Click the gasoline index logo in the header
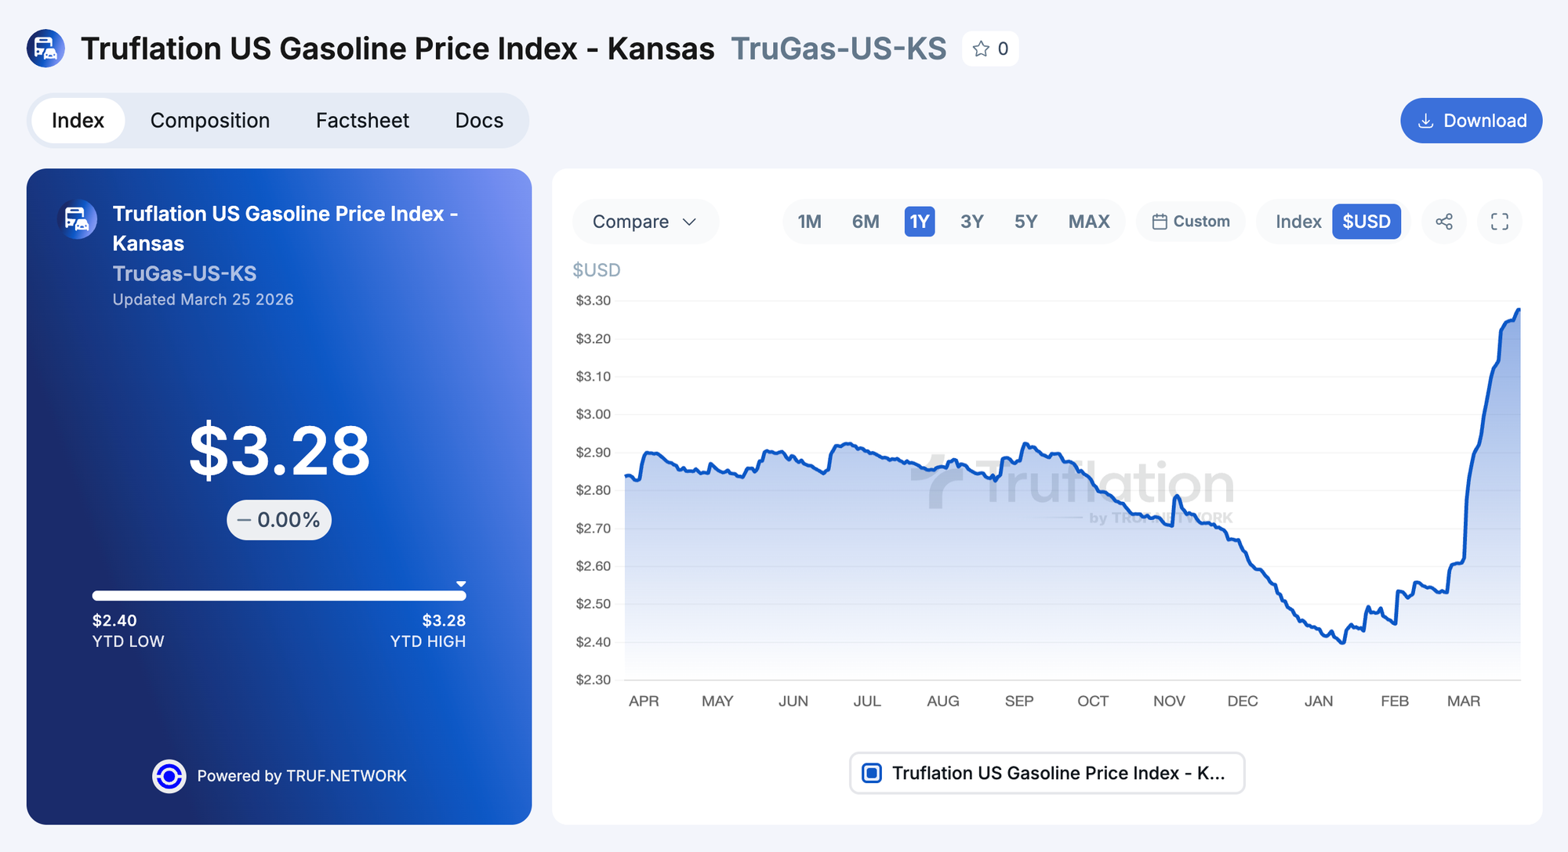 45,49
